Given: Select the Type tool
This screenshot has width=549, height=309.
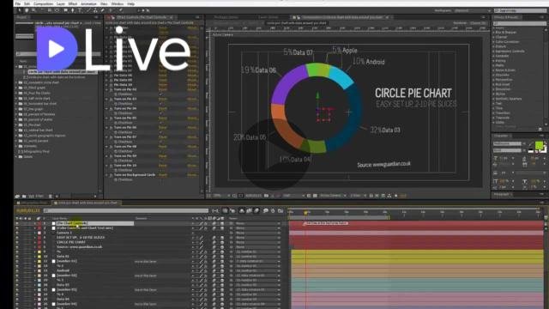Looking at the screenshot, I should coord(80,10).
